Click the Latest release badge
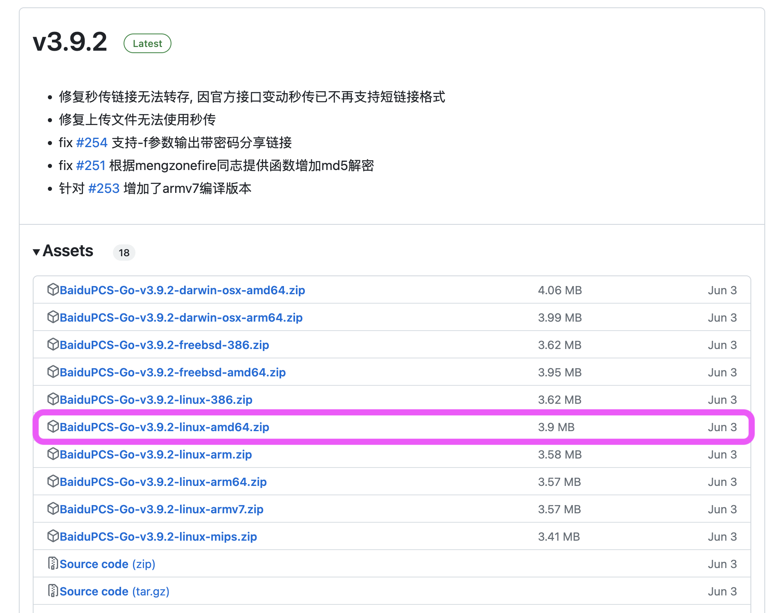 click(x=147, y=43)
